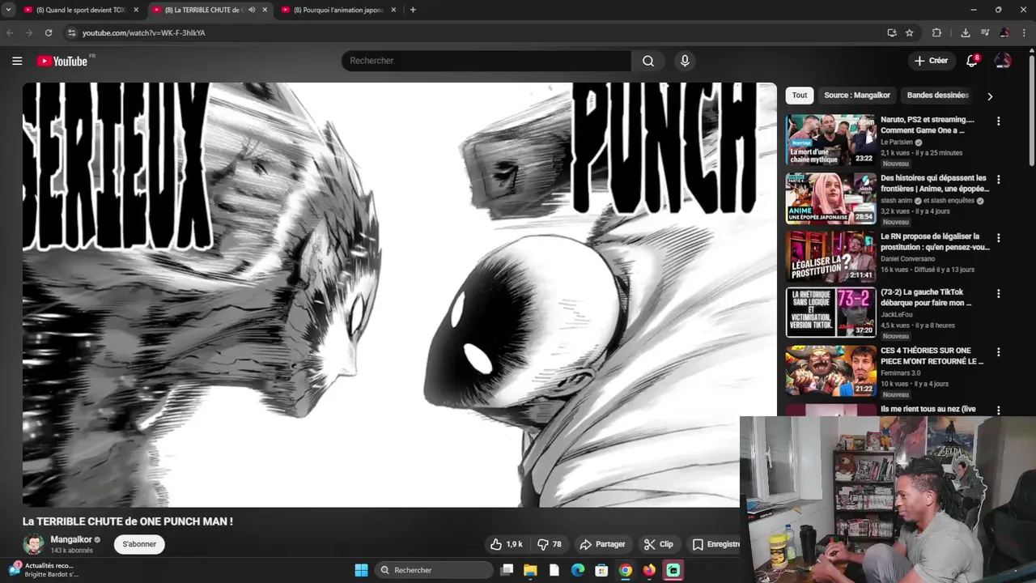Open the 73-2 La gauche TikTok thumbnail
Viewport: 1036px width, 583px height.
pyautogui.click(x=830, y=313)
